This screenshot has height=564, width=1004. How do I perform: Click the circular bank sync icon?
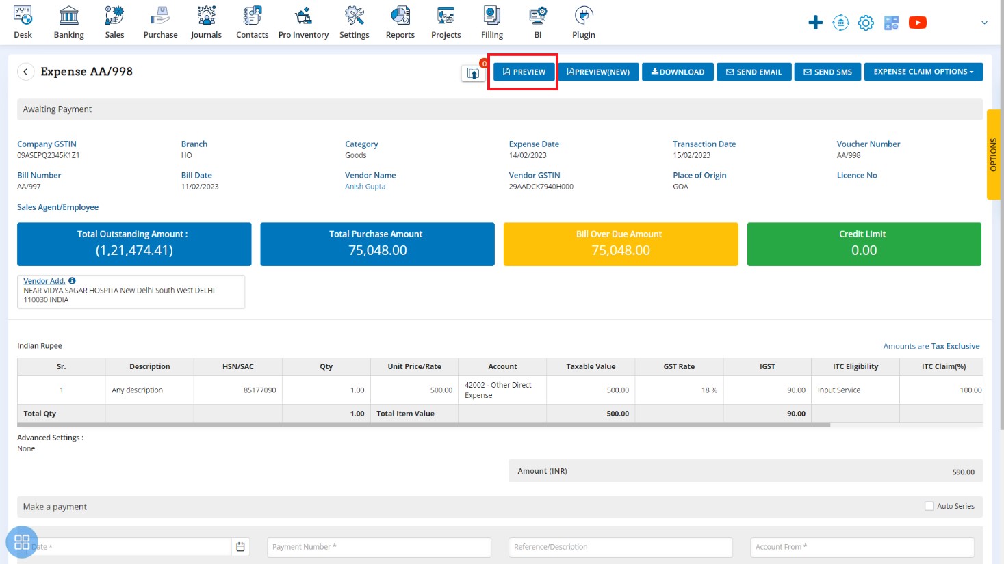[840, 23]
